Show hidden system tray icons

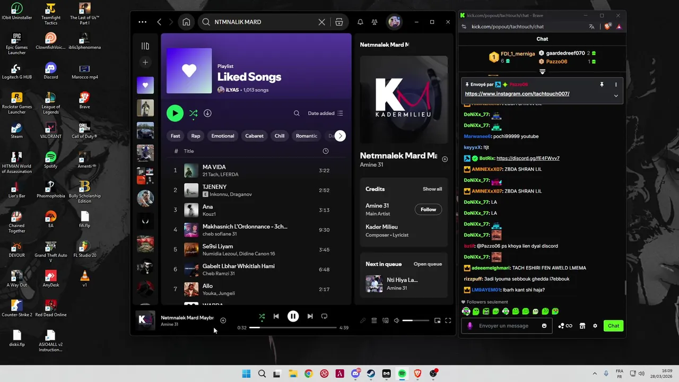point(595,374)
